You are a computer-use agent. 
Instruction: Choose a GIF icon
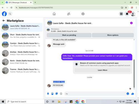point(61,94)
